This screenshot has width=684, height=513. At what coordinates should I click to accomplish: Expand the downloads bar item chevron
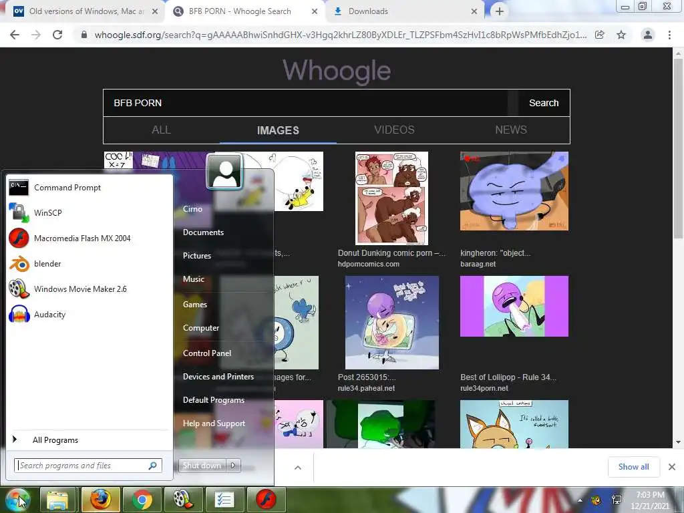[x=298, y=468]
